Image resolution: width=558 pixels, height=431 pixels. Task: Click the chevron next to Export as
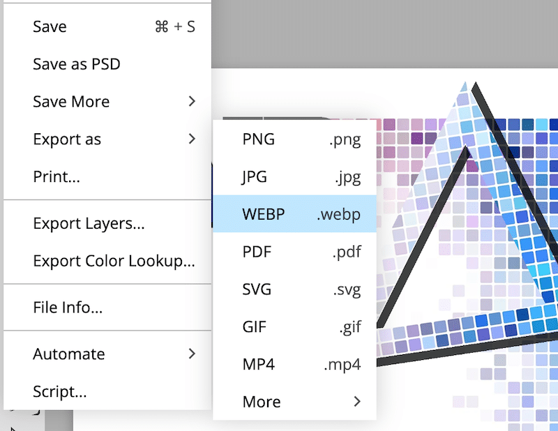[192, 139]
